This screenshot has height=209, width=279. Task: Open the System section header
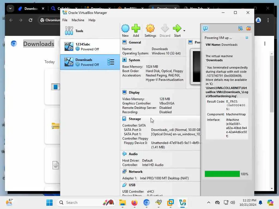click(134, 60)
